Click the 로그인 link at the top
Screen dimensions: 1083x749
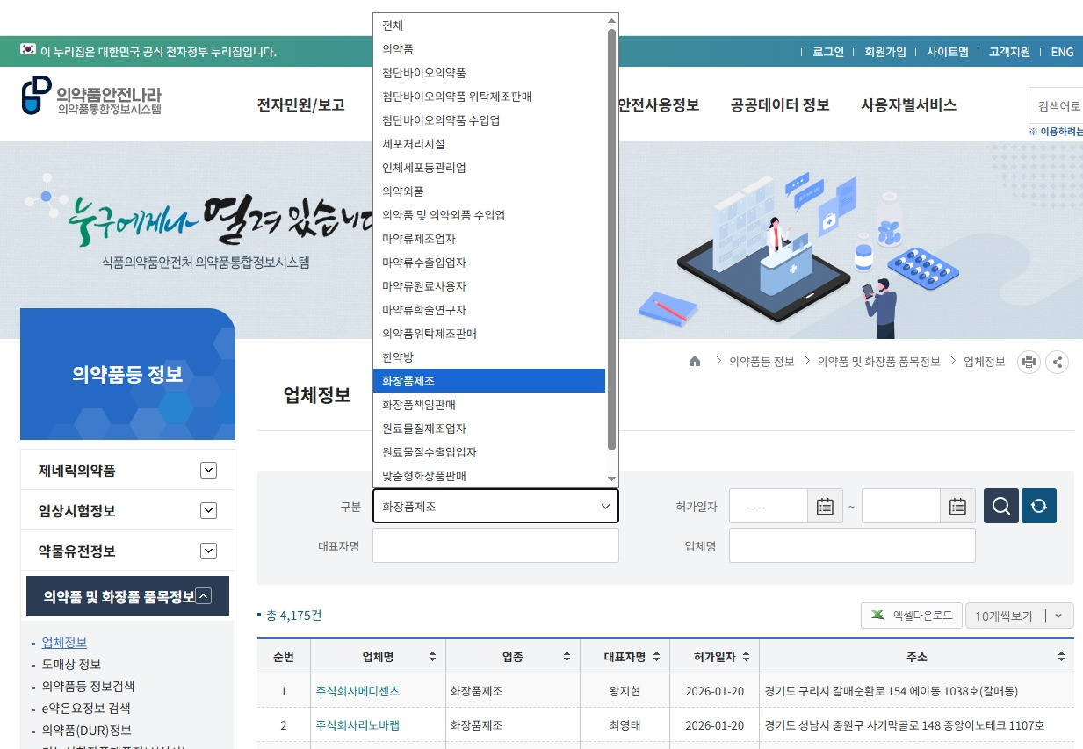pos(827,52)
